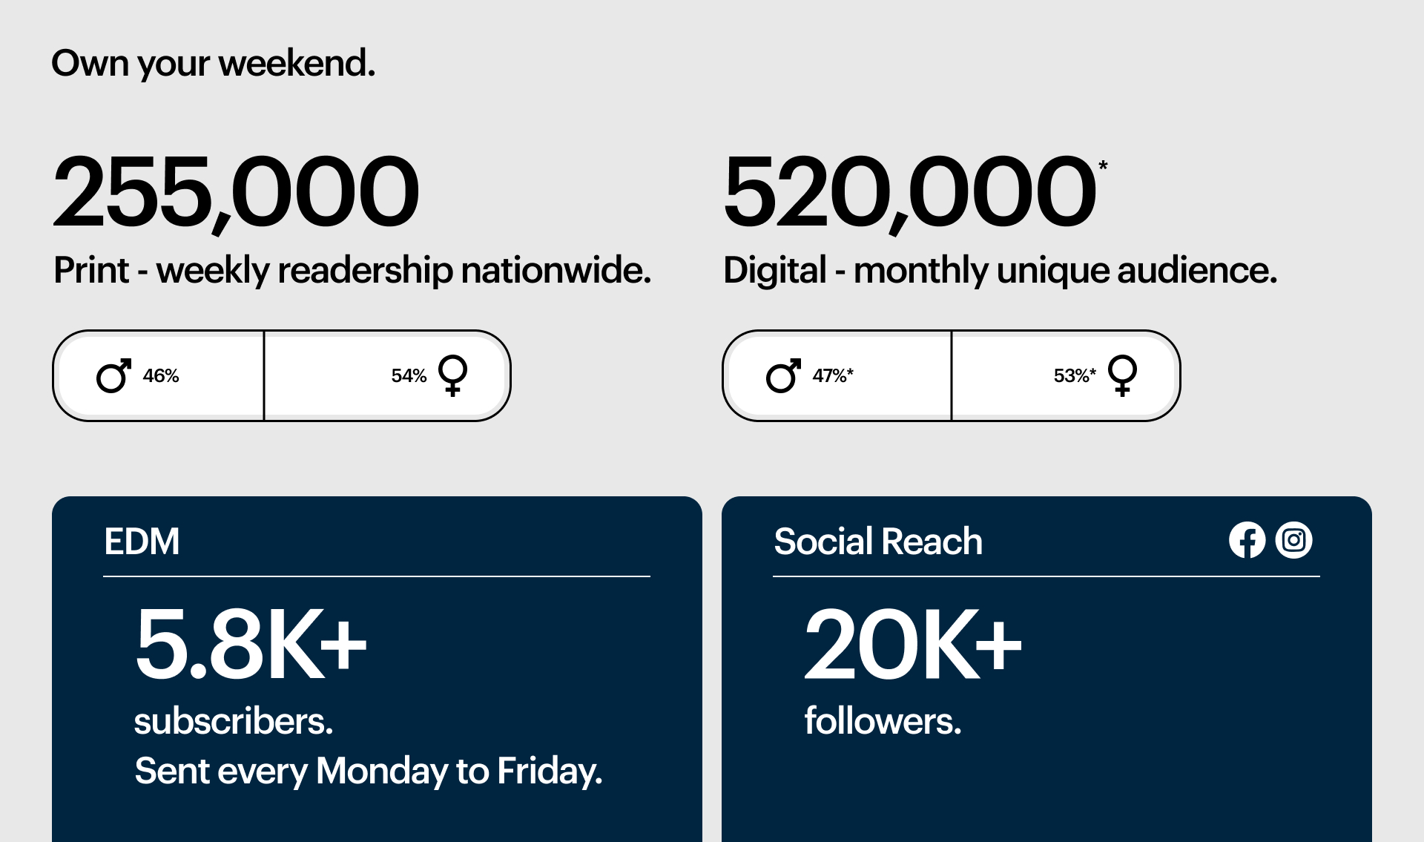This screenshot has width=1424, height=842.
Task: Click the 20K+ followers figure
Action: [x=913, y=643]
